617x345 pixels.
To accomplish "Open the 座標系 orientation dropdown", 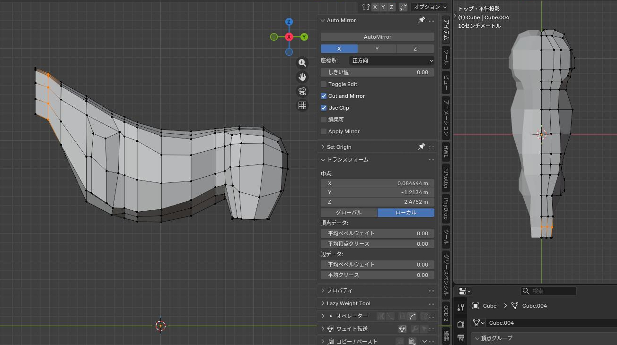I will [391, 60].
